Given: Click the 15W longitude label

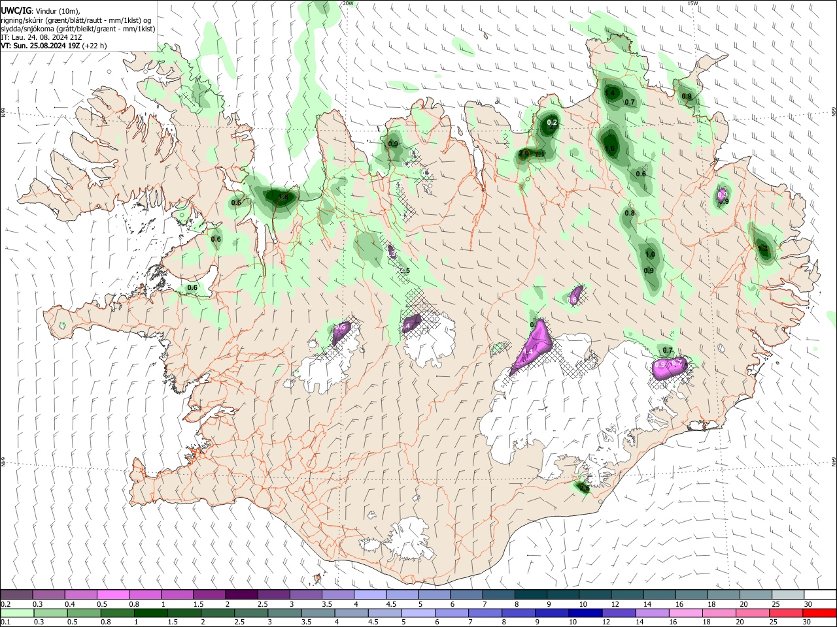Looking at the screenshot, I should [692, 3].
